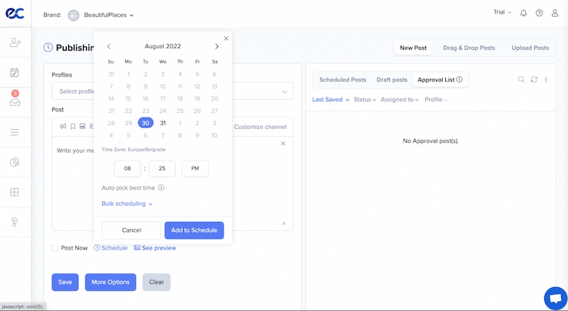The width and height of the screenshot is (568, 311).
Task: Switch to Drag & Drop Posts tab
Action: (x=469, y=48)
